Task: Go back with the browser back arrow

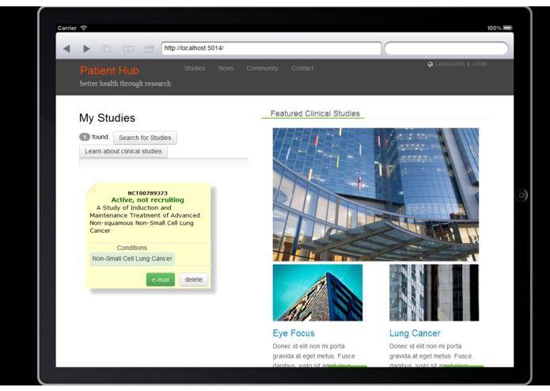Action: 66,48
